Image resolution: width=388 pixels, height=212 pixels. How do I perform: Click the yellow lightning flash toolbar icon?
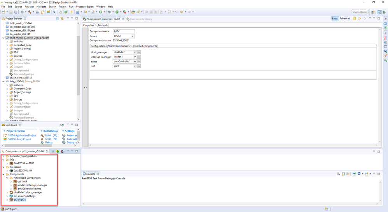(x=72, y=12)
